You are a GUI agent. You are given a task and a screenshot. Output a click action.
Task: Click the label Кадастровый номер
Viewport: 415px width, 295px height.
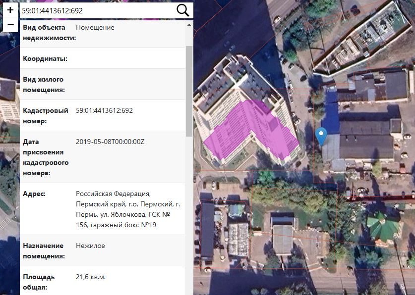click(46, 116)
